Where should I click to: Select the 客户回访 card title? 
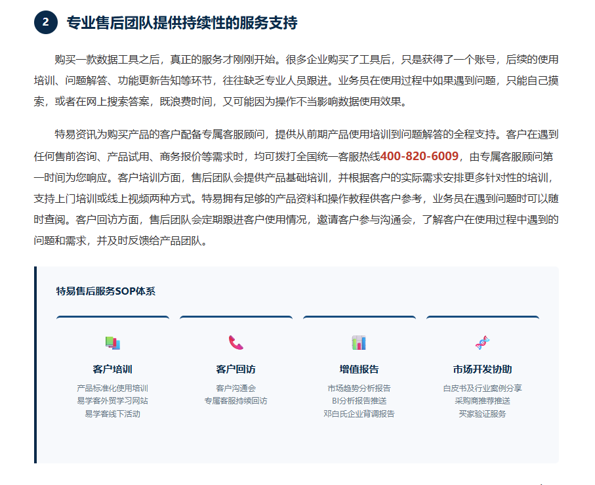coord(236,369)
